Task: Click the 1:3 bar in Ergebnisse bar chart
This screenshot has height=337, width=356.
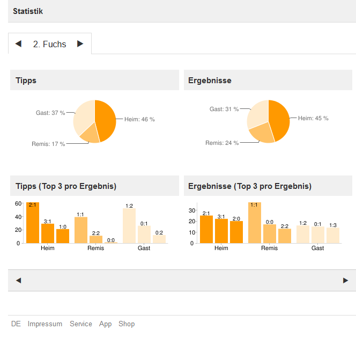Action: (x=333, y=235)
